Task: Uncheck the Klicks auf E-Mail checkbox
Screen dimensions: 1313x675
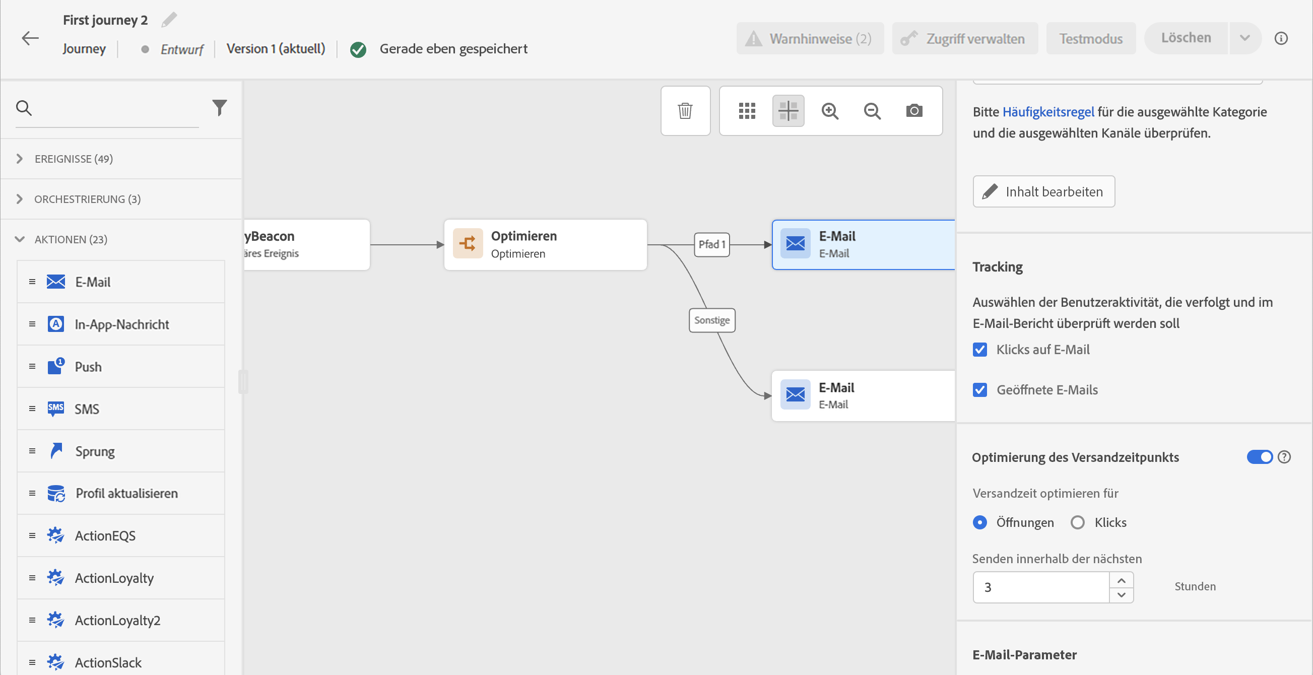Action: click(979, 350)
